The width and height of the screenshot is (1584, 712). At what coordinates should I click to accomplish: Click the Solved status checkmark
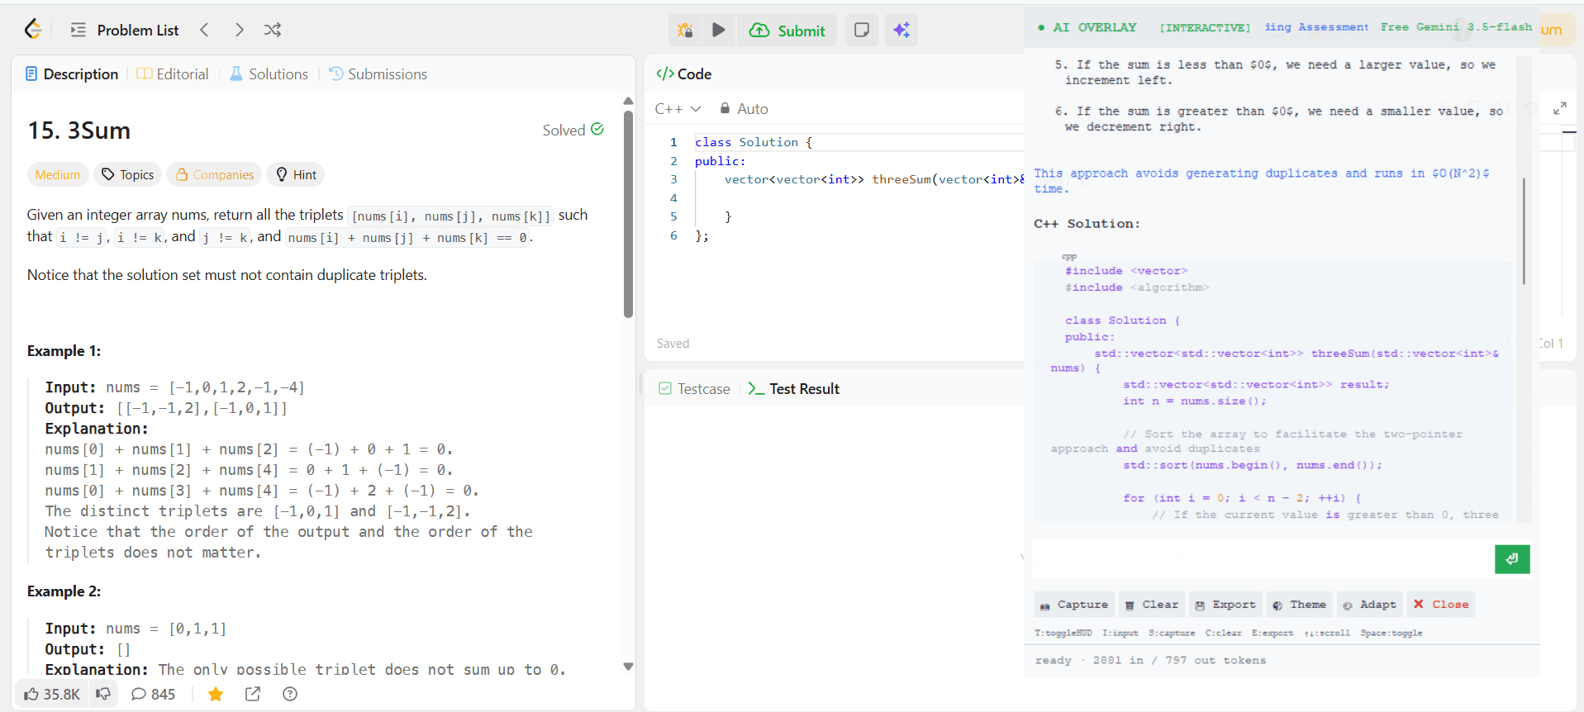pos(597,129)
